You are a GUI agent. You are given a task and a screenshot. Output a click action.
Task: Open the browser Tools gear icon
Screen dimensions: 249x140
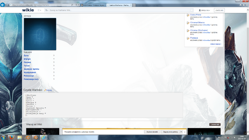[247, 5]
